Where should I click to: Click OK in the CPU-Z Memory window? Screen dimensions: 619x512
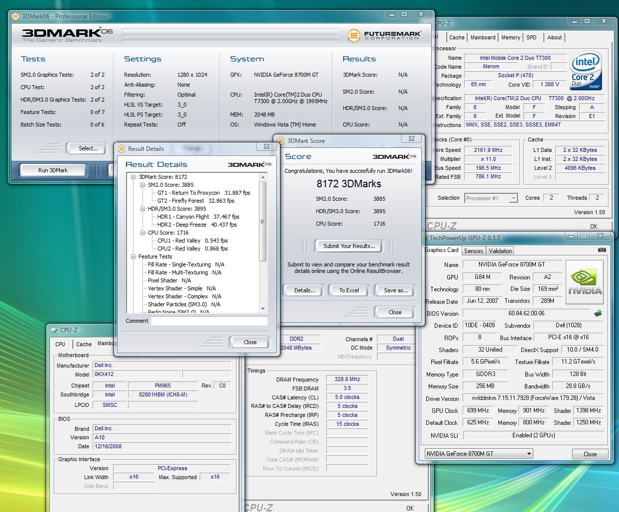click(x=410, y=508)
